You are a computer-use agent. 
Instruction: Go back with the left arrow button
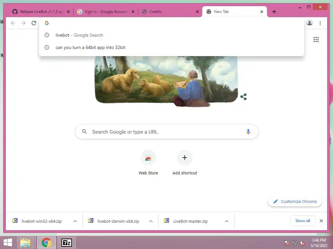[13, 23]
